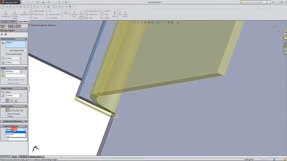Choose Rectangle in the relief type list
Screen dimensions: 287x161
(16, 134)
